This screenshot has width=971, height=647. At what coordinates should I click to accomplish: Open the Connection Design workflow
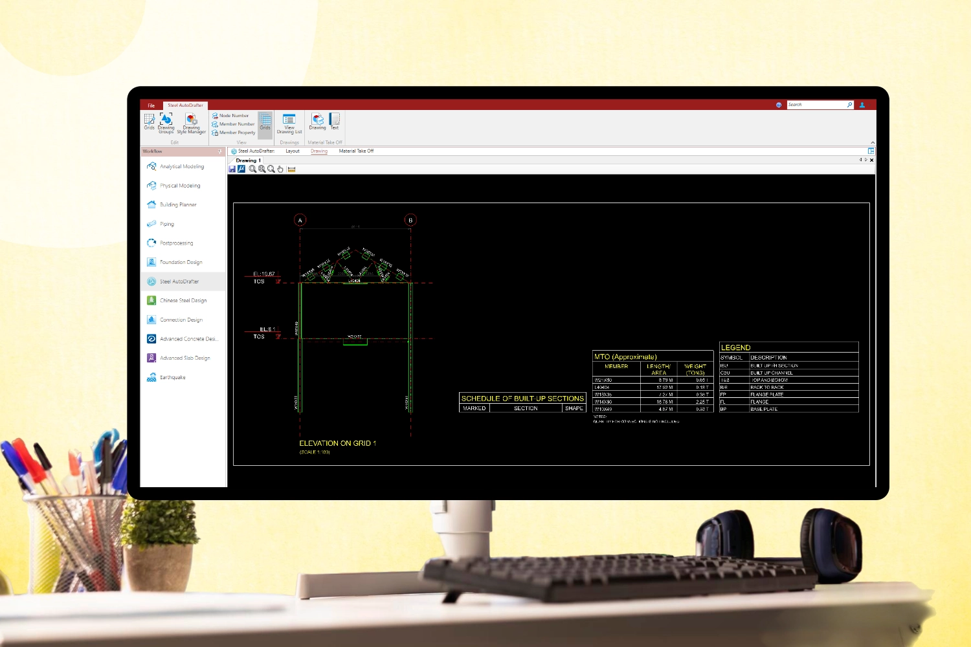pos(181,320)
